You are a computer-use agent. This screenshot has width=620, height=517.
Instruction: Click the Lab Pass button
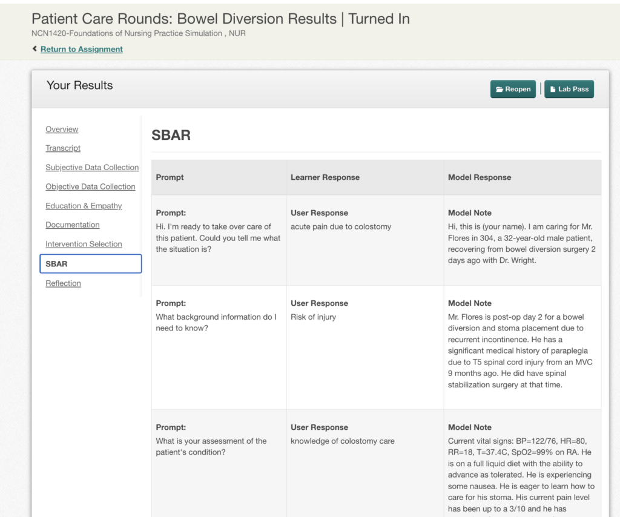click(x=569, y=89)
